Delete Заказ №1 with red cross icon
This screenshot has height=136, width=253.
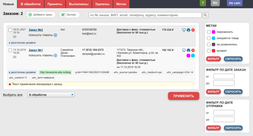(193, 50)
